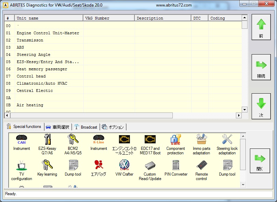Click the unit list scroll-down arrow
The image size is (277, 202).
[244, 109]
